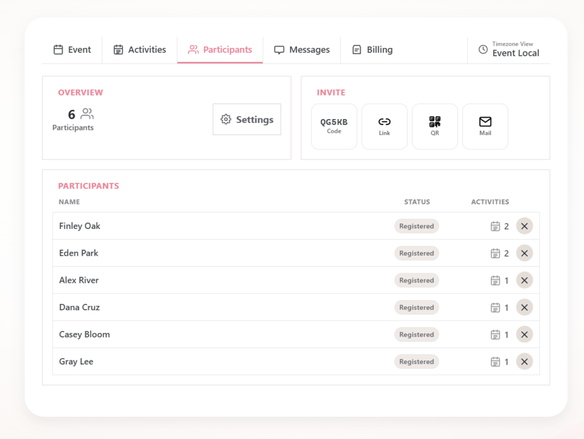584x439 pixels.
Task: Open participant Settings button
Action: pyautogui.click(x=247, y=120)
